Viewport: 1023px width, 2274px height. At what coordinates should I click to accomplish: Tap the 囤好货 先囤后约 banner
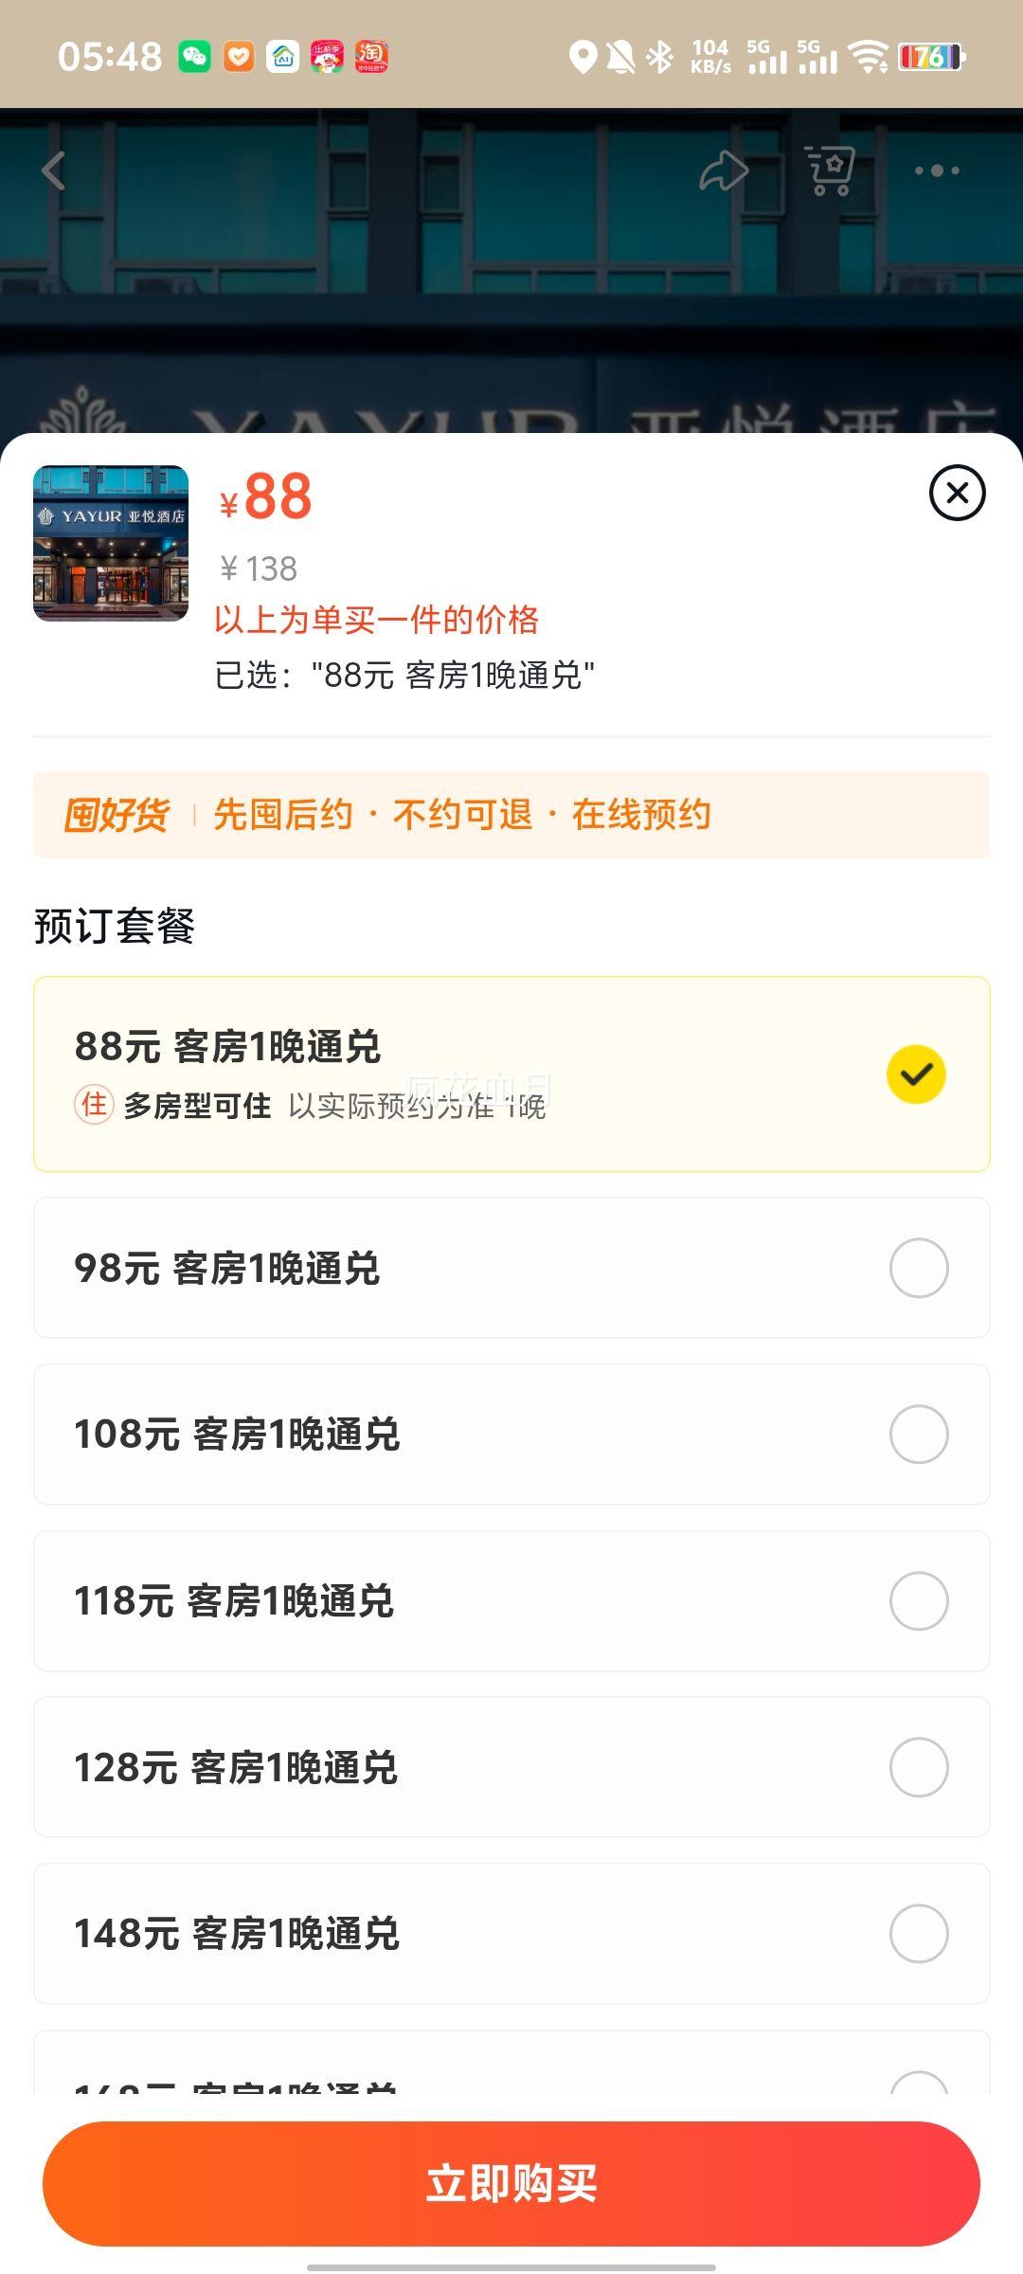coord(511,815)
